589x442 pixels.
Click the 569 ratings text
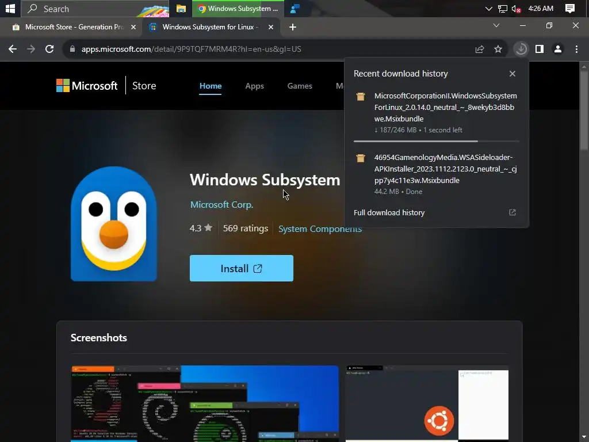click(x=246, y=228)
